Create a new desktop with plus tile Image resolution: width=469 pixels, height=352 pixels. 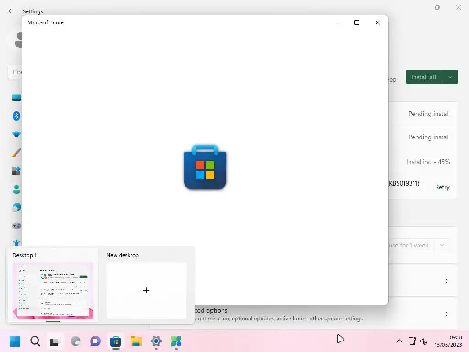[146, 290]
